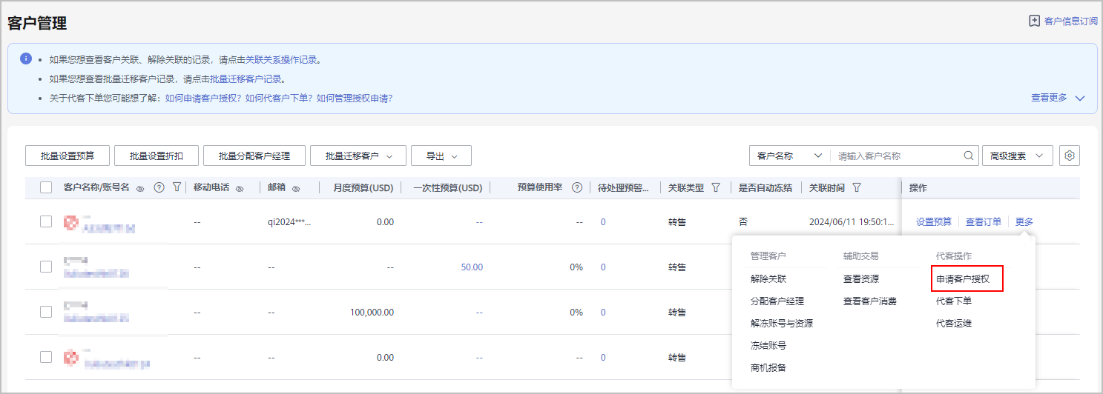Open table column settings gear icon

[x=1069, y=156]
